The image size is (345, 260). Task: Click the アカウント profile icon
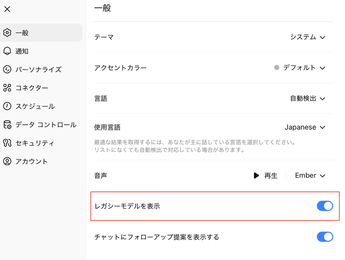click(x=7, y=161)
